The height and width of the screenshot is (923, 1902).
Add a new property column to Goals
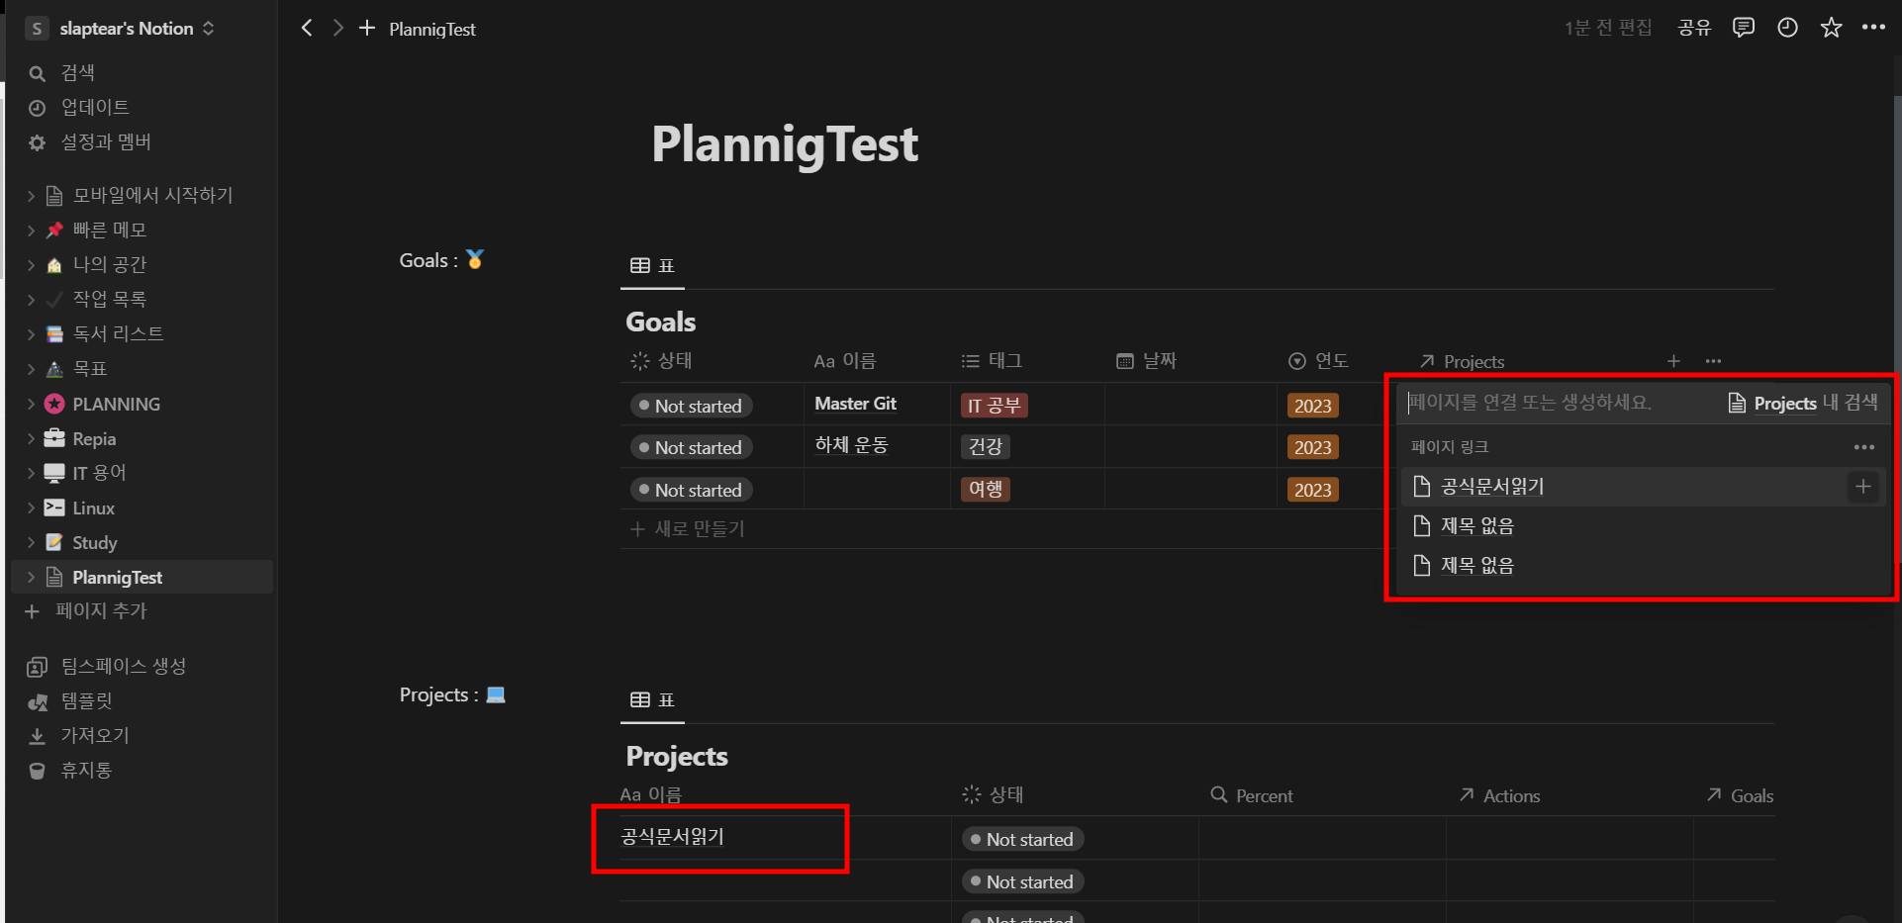coord(1673,361)
